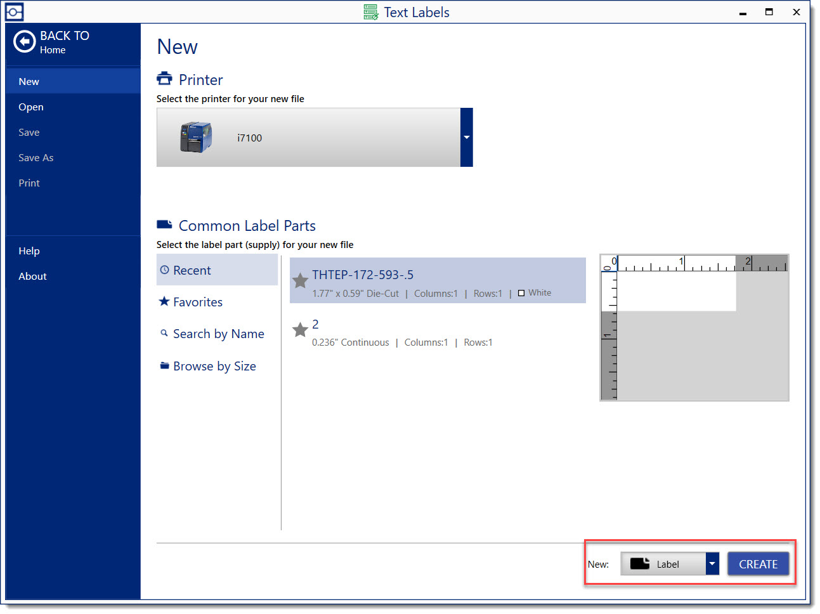This screenshot has width=820, height=614.
Task: Choose Save As from the sidebar menu
Action: (36, 158)
